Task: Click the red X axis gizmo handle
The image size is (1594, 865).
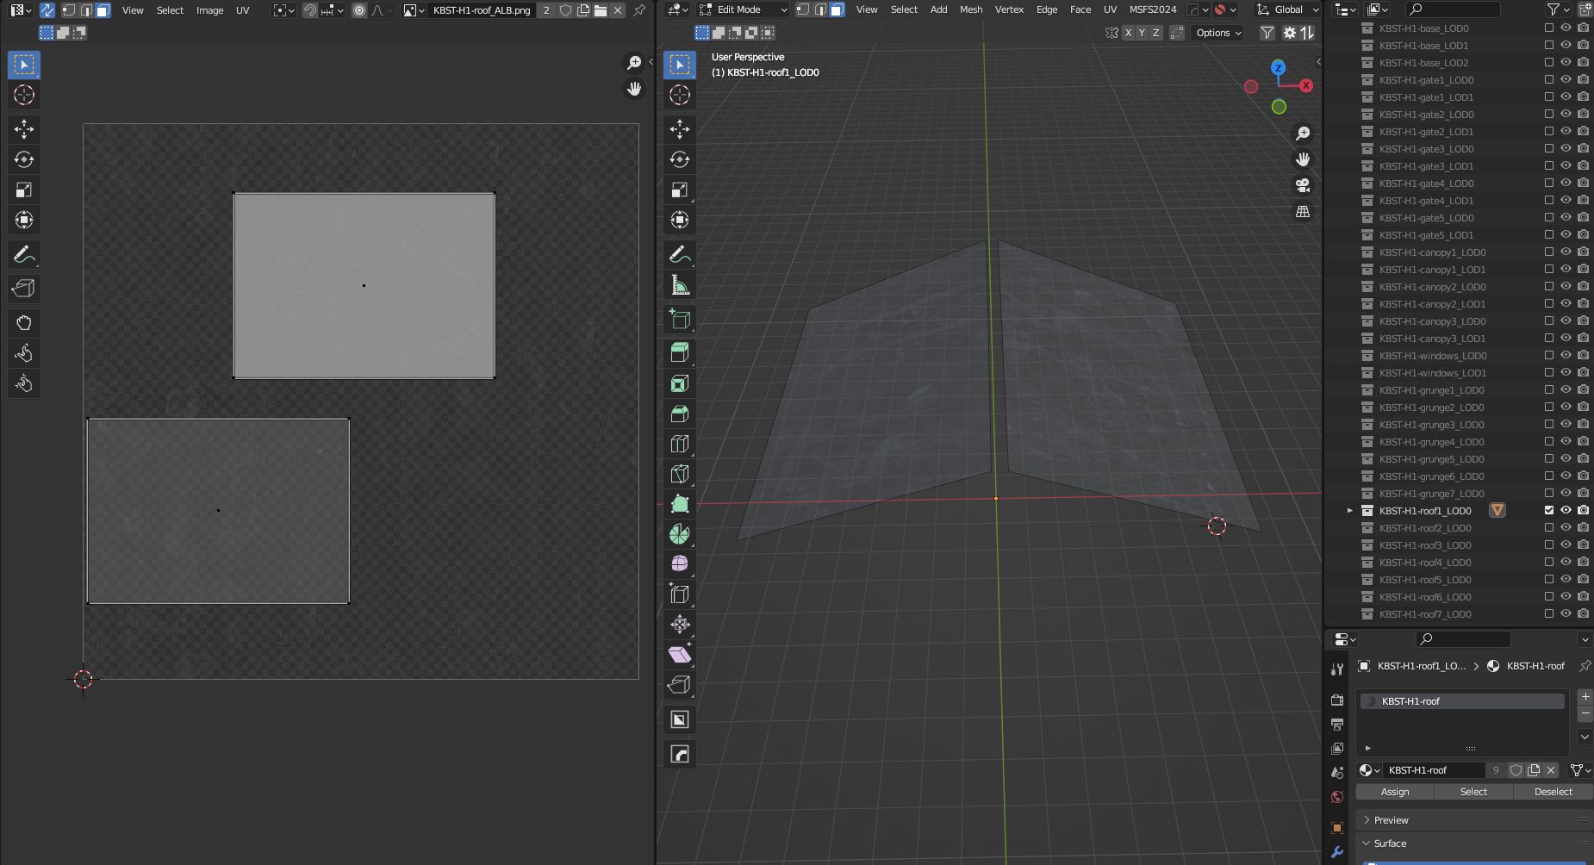Action: [1307, 85]
